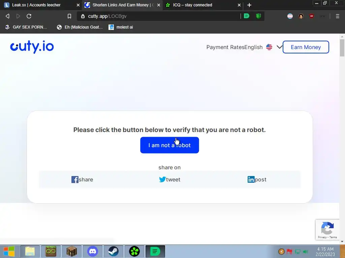The width and height of the screenshot is (345, 258).
Task: Tweet the link on Twitter
Action: coord(169,179)
